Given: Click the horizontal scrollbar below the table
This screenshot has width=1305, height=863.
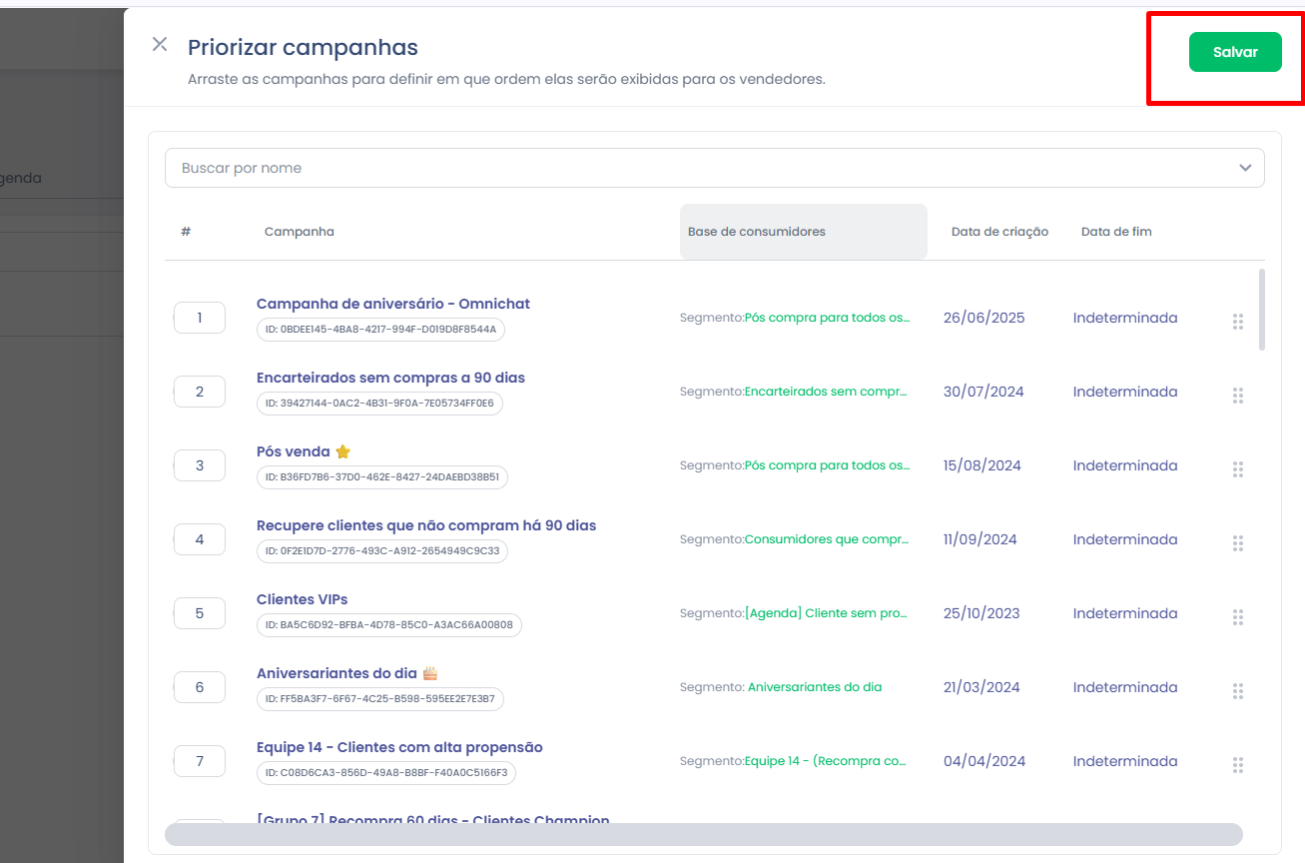Looking at the screenshot, I should pos(704,834).
